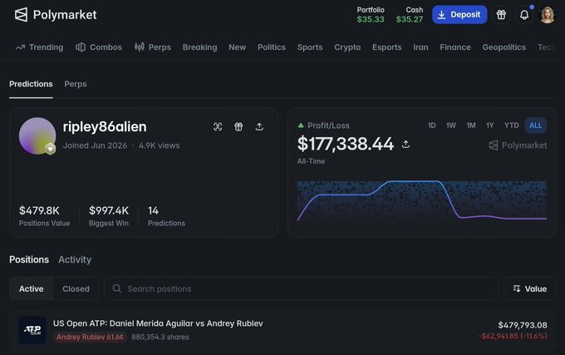Click the 4.9K views text
Screen dimensions: 565x355
click(160, 145)
